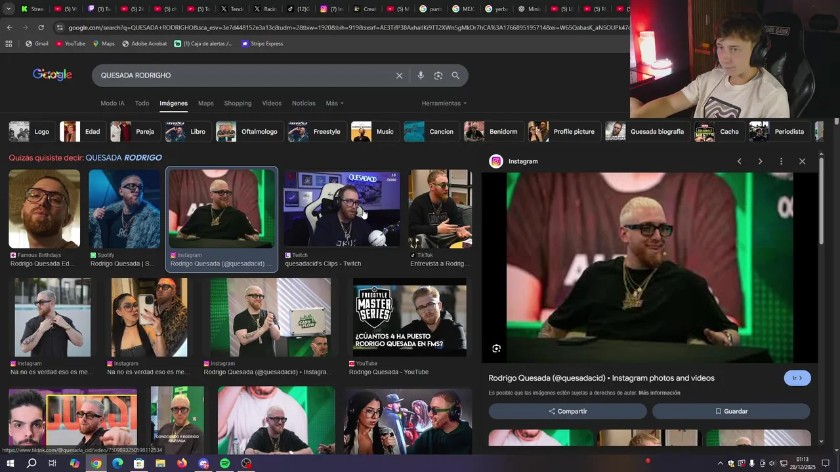Open Microsoft Edge from taskbar
Viewport: 840px width, 472px height.
pos(117,463)
